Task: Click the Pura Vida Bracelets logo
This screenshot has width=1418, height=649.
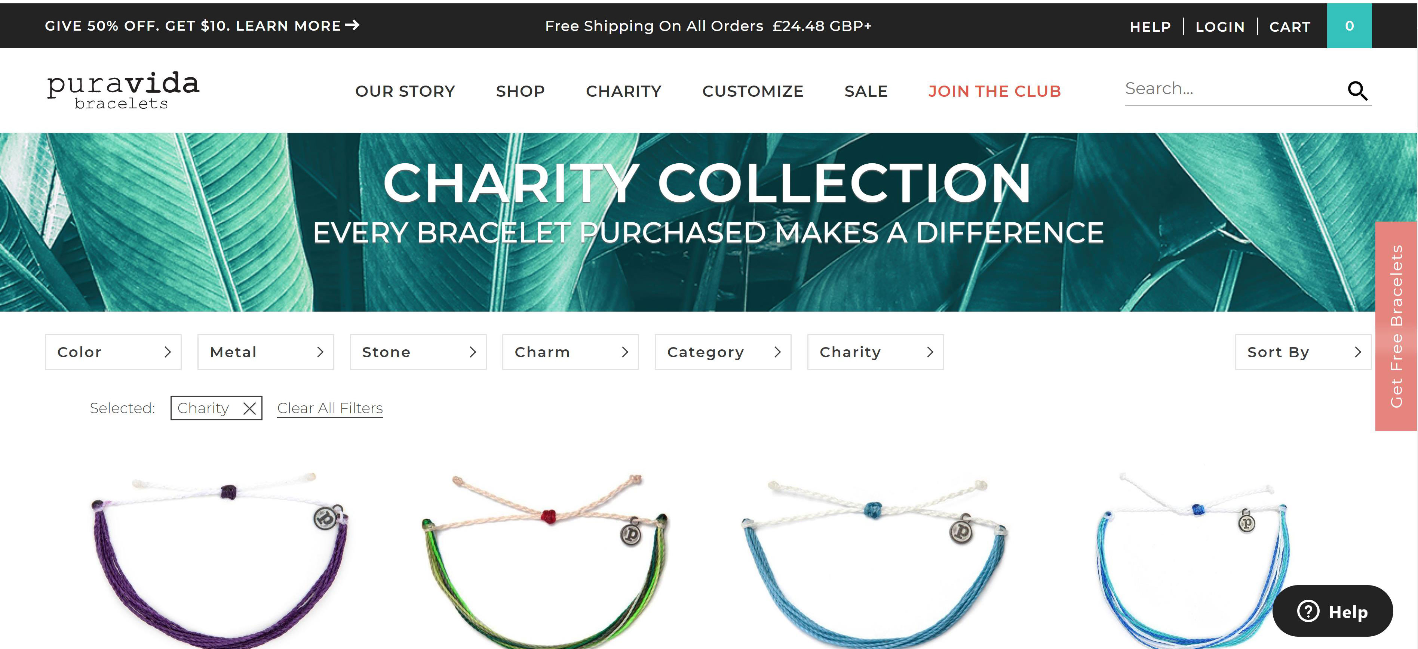Action: pyautogui.click(x=123, y=90)
